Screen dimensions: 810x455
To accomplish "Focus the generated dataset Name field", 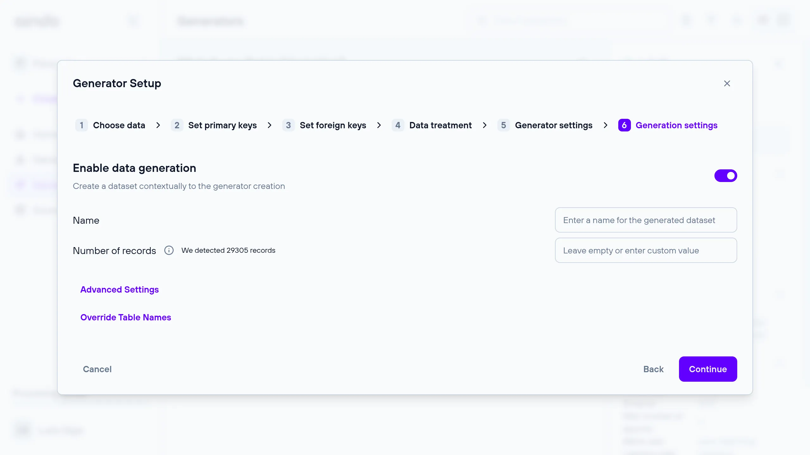I will (x=646, y=220).
